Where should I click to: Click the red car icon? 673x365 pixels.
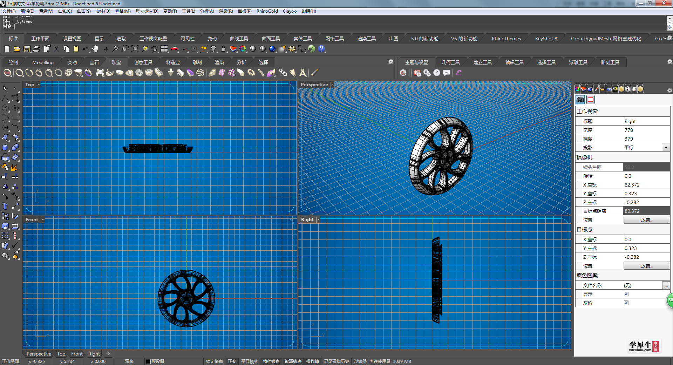tap(174, 49)
